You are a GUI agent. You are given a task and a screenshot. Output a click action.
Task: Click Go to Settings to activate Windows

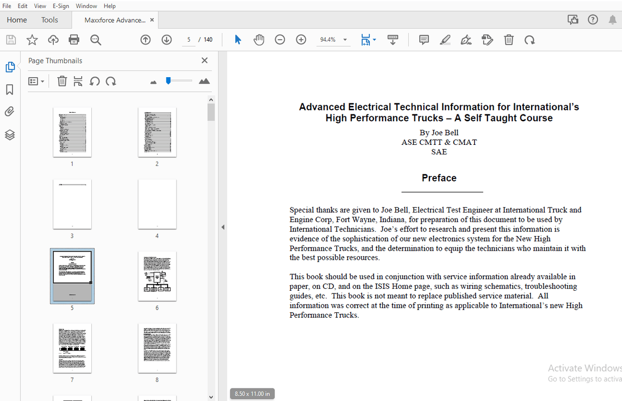pos(584,379)
